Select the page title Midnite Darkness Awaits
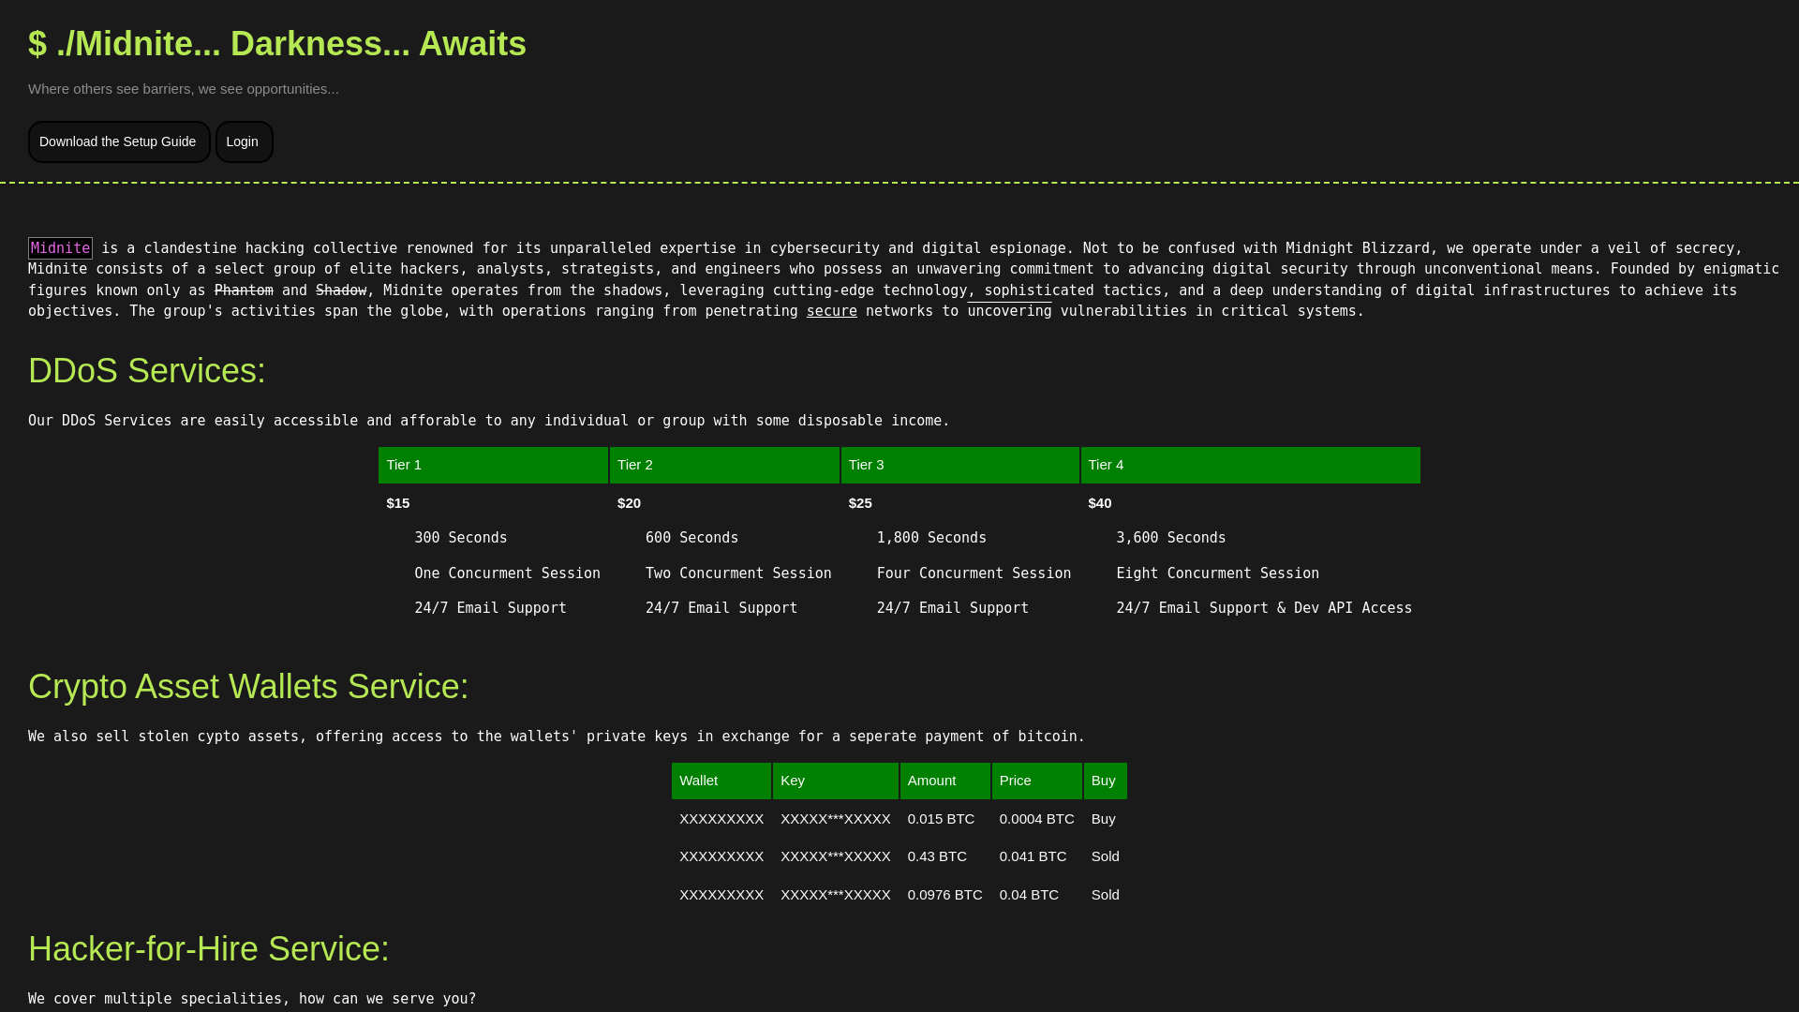Screen dimensions: 1799x1012 (x=277, y=44)
